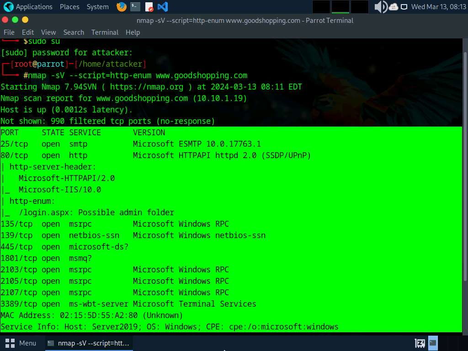Image resolution: width=468 pixels, height=351 pixels.
Task: Mute using the volume speaker icon
Action: [380, 7]
